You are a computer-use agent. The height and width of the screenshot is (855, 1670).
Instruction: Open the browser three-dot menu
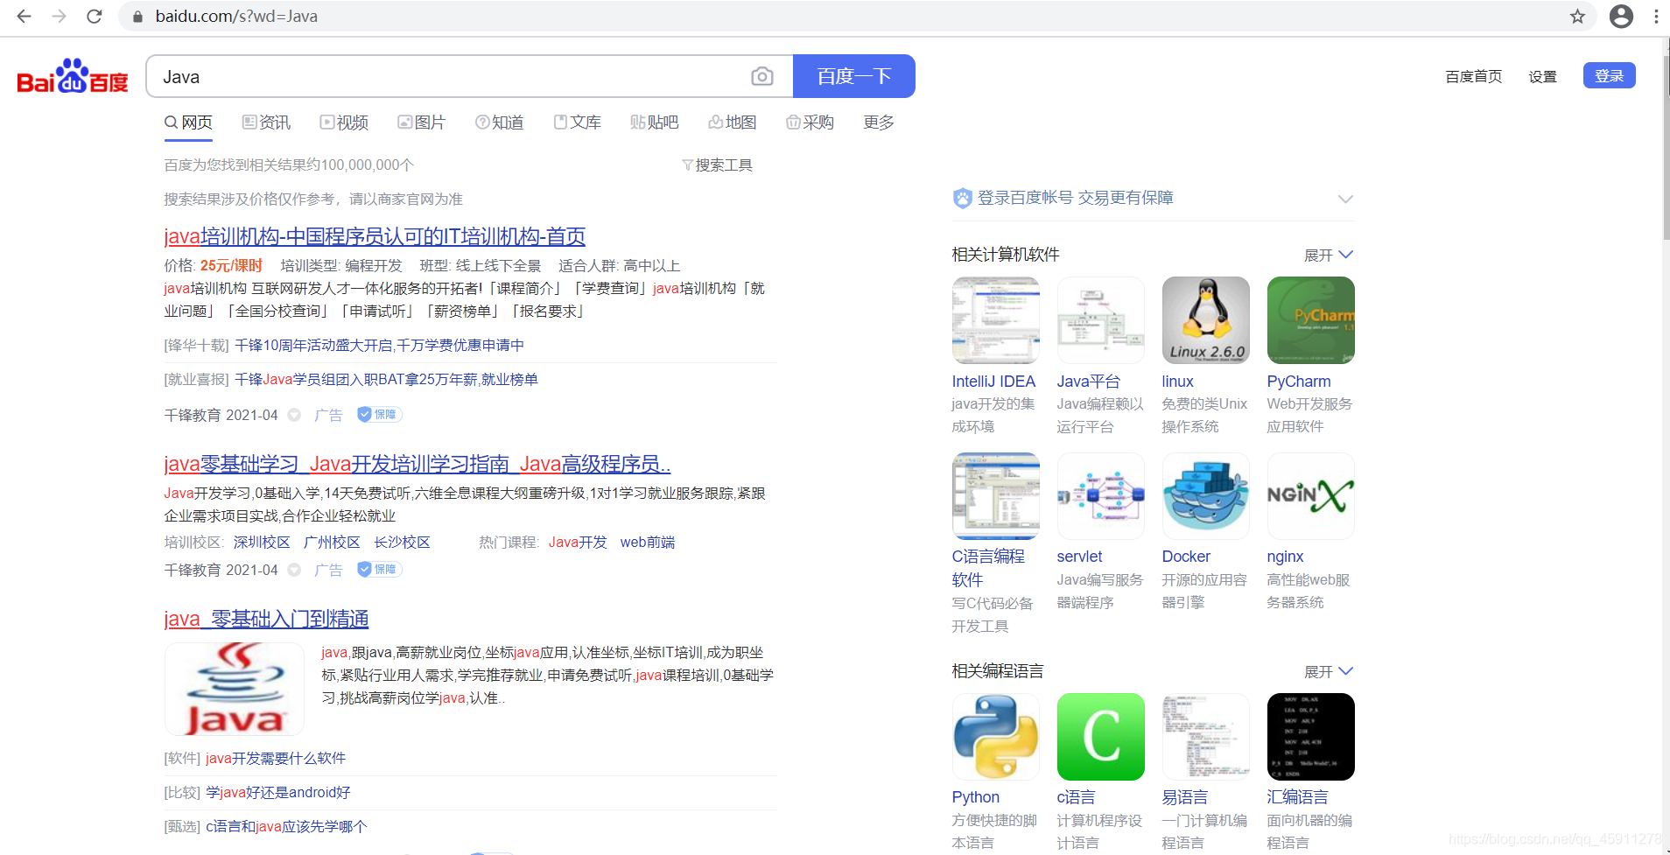point(1656,17)
